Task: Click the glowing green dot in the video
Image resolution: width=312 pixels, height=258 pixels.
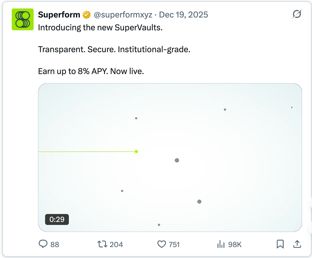Action: [x=136, y=151]
